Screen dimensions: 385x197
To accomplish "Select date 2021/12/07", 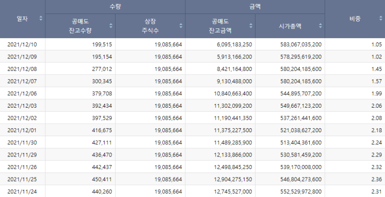I will pos(22,81).
